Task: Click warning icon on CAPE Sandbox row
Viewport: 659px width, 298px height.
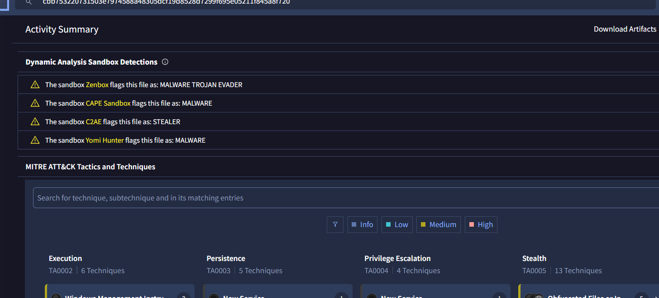Action: [x=35, y=103]
